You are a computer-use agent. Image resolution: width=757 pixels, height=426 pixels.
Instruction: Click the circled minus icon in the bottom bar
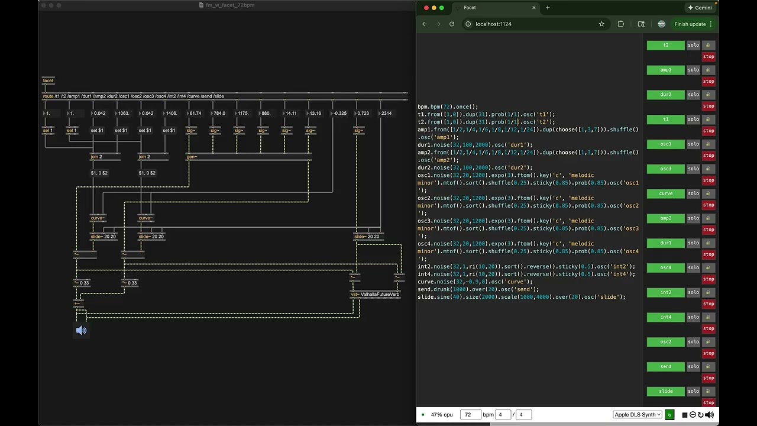coord(693,415)
